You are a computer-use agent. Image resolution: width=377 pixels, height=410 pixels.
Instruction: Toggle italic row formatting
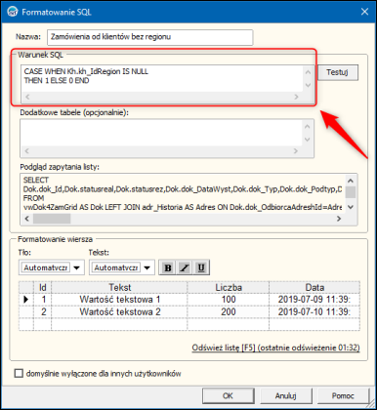[x=185, y=267]
